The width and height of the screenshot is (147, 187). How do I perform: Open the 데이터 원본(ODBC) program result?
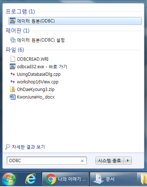click(x=75, y=21)
